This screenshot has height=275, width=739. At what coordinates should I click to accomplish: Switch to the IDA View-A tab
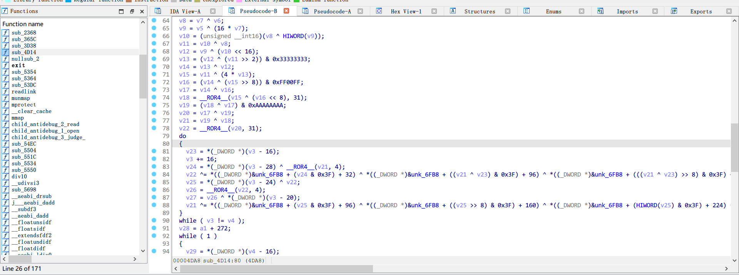[x=185, y=11]
